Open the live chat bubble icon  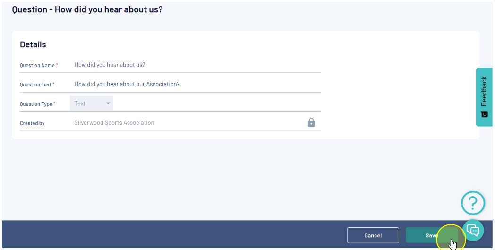pyautogui.click(x=473, y=230)
